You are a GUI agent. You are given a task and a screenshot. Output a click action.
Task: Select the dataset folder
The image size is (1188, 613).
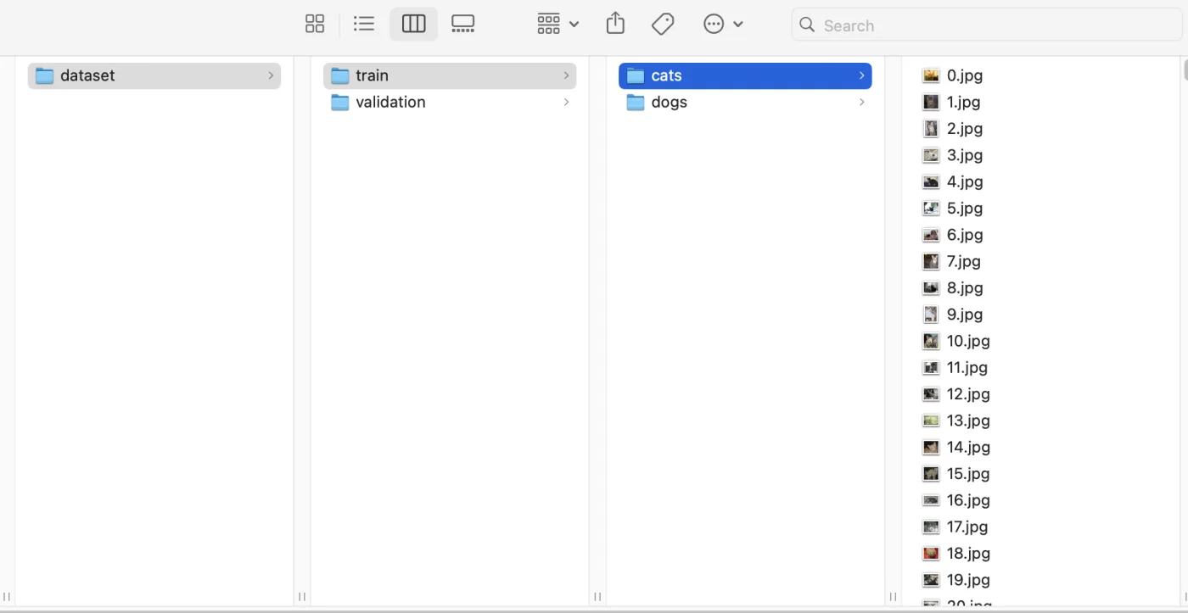tap(154, 75)
